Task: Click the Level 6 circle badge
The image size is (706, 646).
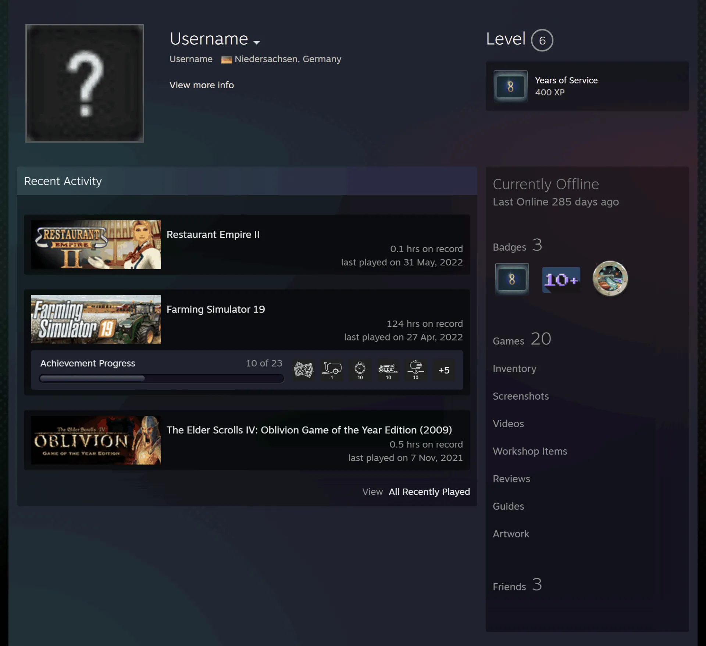Action: [542, 40]
